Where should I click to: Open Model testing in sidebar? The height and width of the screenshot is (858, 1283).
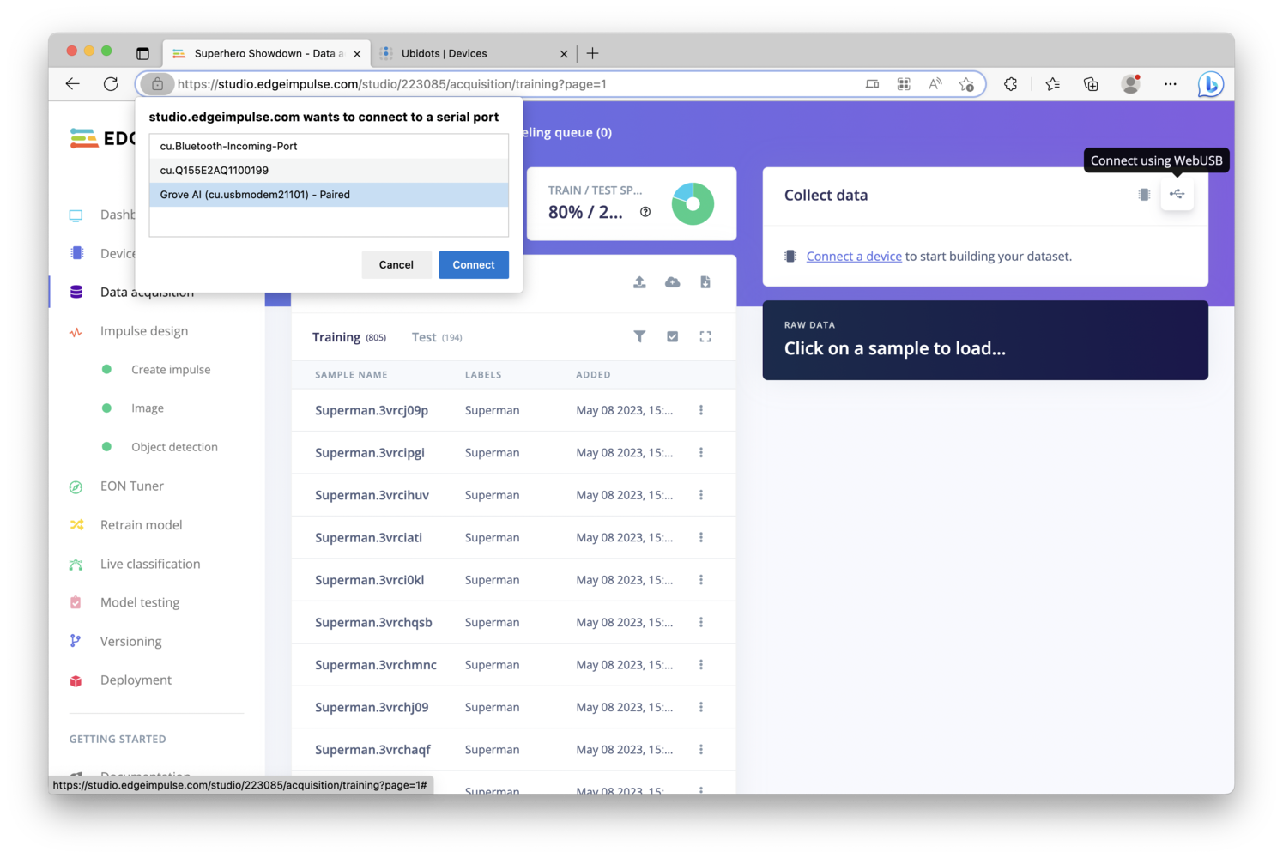(140, 602)
